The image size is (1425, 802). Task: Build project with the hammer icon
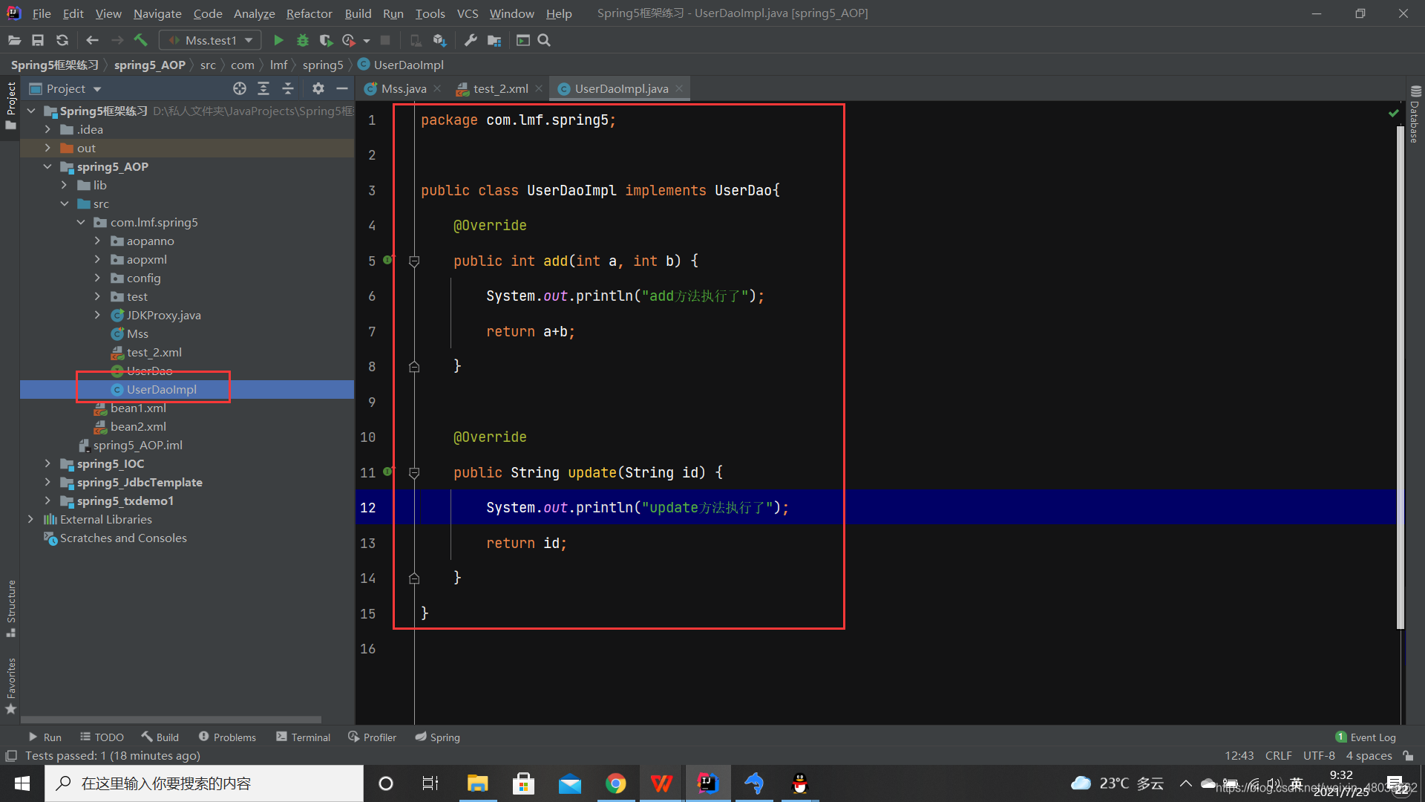pos(141,41)
